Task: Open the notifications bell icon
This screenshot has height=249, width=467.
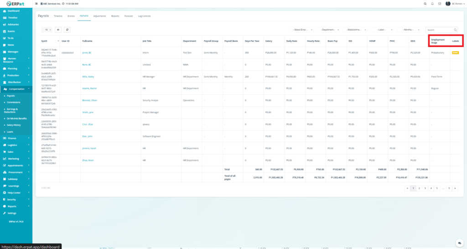Action: pyautogui.click(x=432, y=4)
